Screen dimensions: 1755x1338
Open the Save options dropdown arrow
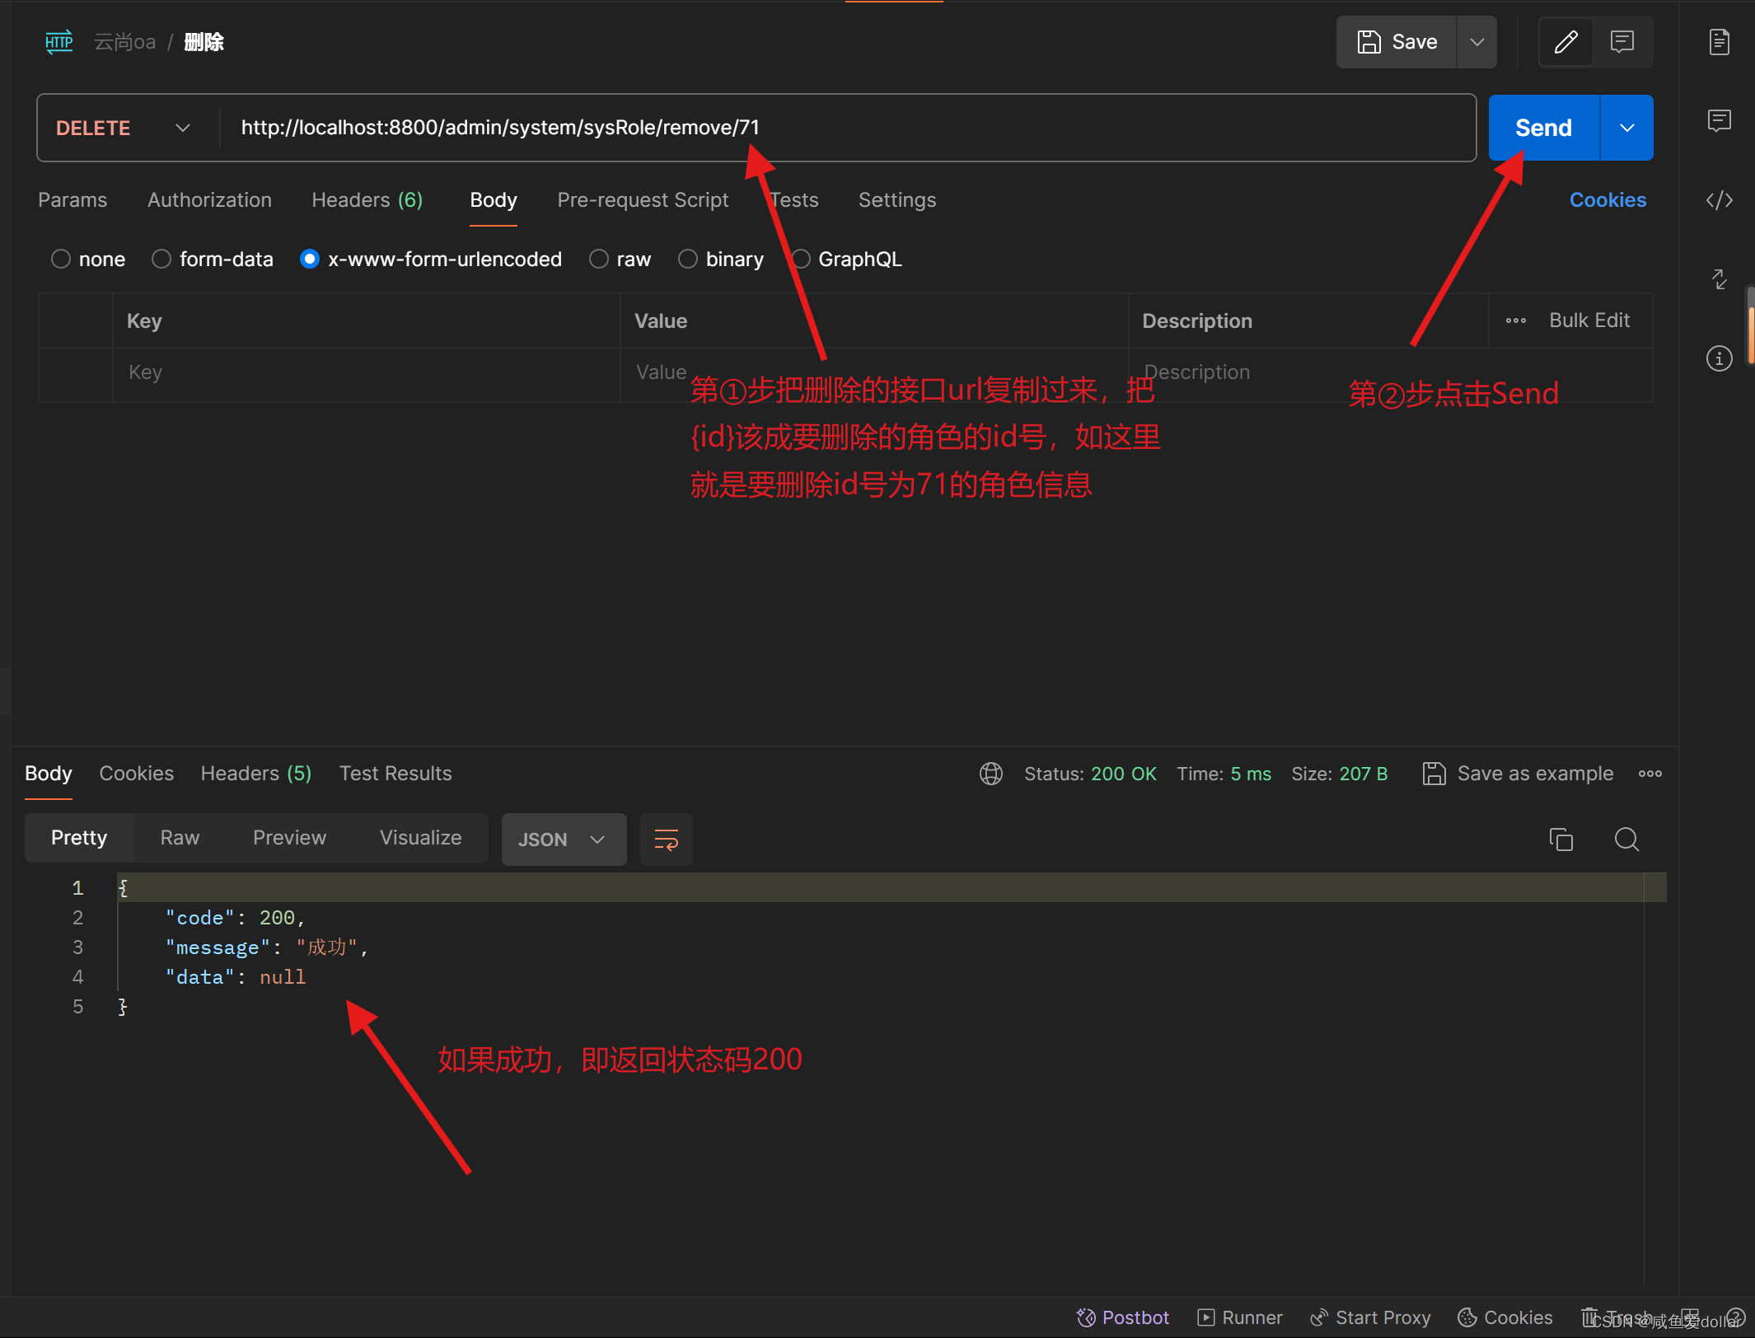pyautogui.click(x=1477, y=42)
